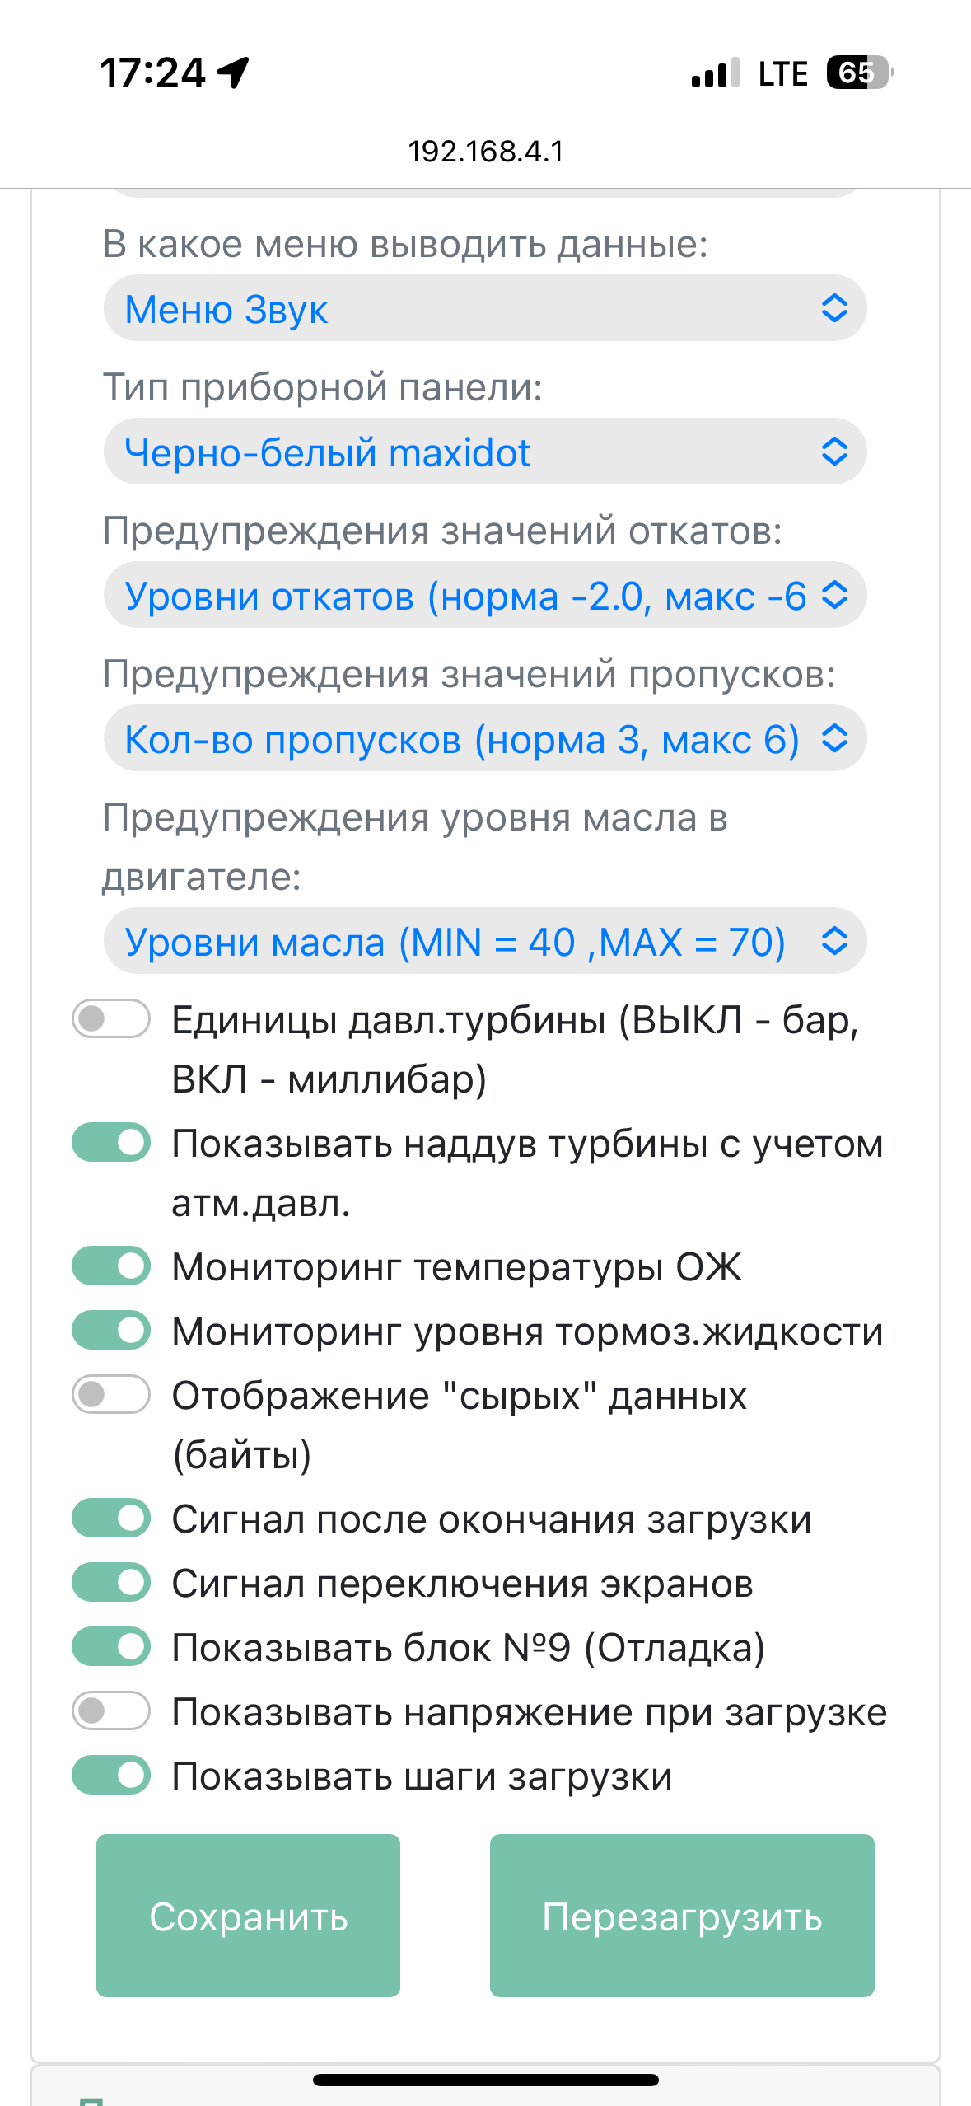Image resolution: width=971 pixels, height=2106 pixels.
Task: Tap the location arrow icon in status bar
Action: point(233,73)
